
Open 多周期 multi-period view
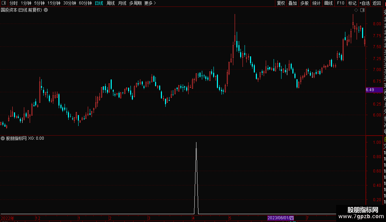[135, 3]
